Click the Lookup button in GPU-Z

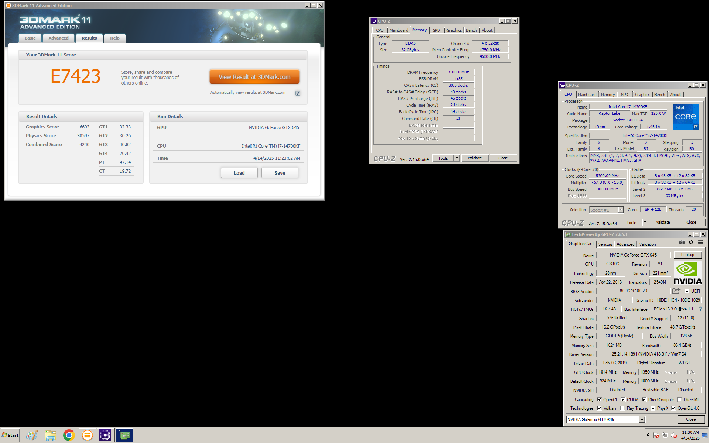pyautogui.click(x=688, y=255)
